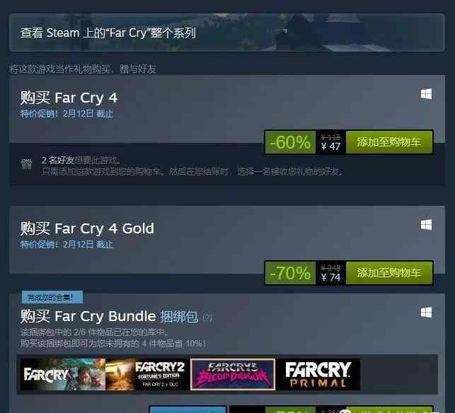Viewport: 455px width, 413px height.
Task: Add Far Cry 4 to shopping cart
Action: [389, 142]
